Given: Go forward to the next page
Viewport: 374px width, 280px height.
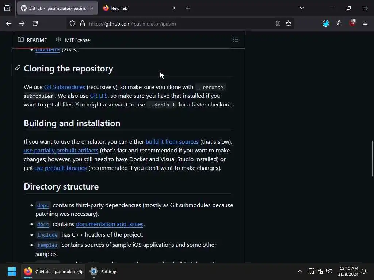Looking at the screenshot, I should coord(22,24).
